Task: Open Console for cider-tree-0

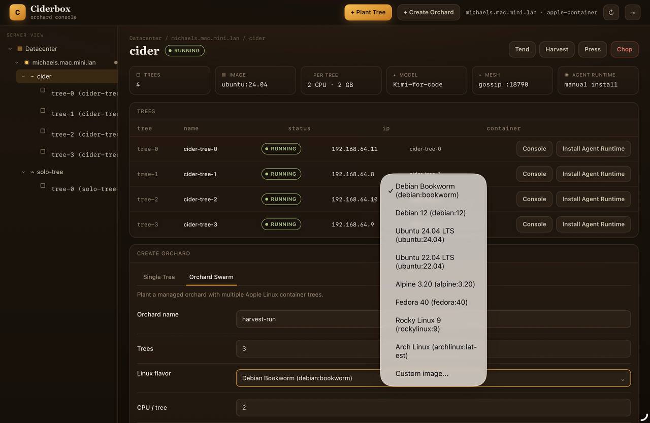Action: 534,149
